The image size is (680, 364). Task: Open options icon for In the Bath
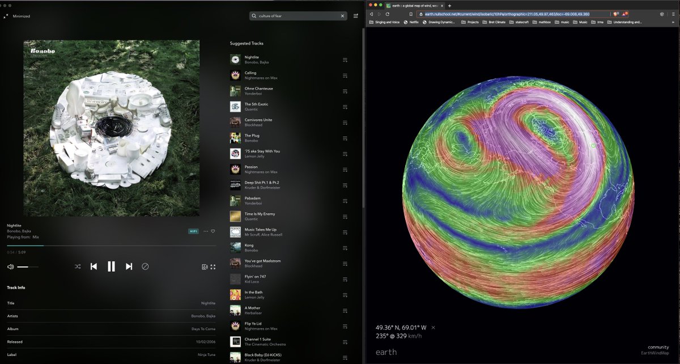[x=345, y=295]
